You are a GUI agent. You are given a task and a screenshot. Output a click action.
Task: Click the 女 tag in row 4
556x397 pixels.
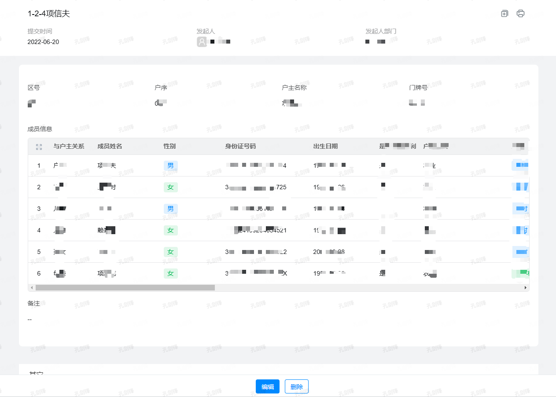(171, 230)
